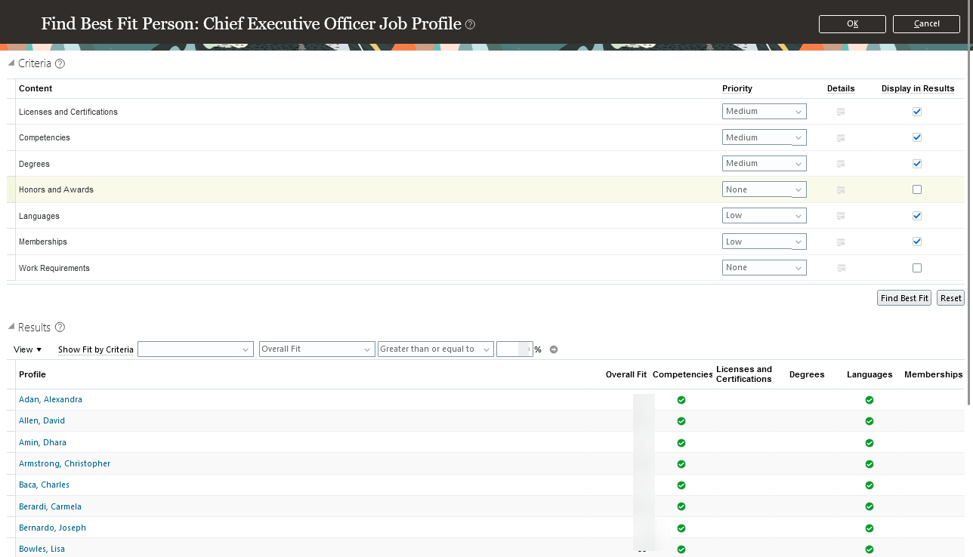Viewport: 973px width, 557px height.
Task: Click the Reset button
Action: [951, 298]
